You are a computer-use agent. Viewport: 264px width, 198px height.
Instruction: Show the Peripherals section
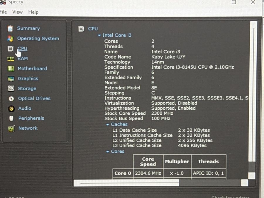31,118
